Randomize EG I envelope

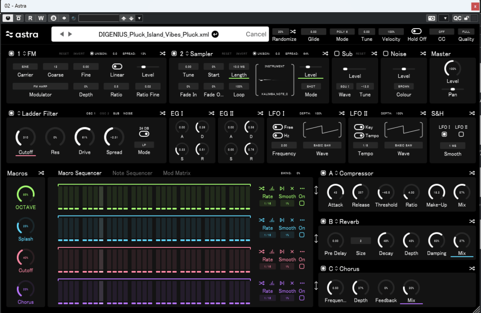point(211,113)
